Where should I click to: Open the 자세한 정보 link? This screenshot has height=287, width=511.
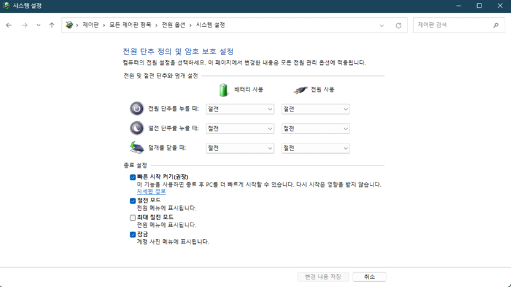[151, 191]
